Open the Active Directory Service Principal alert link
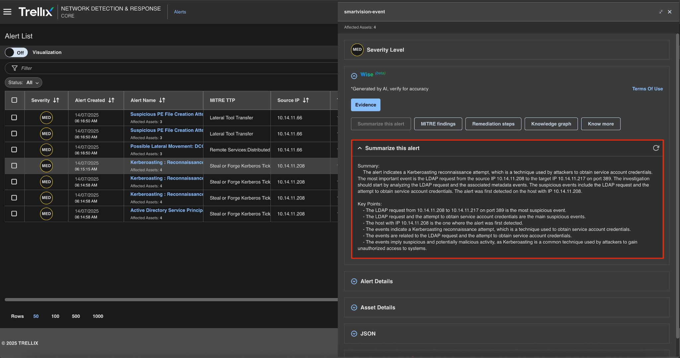Image resolution: width=680 pixels, height=358 pixels. point(167,210)
